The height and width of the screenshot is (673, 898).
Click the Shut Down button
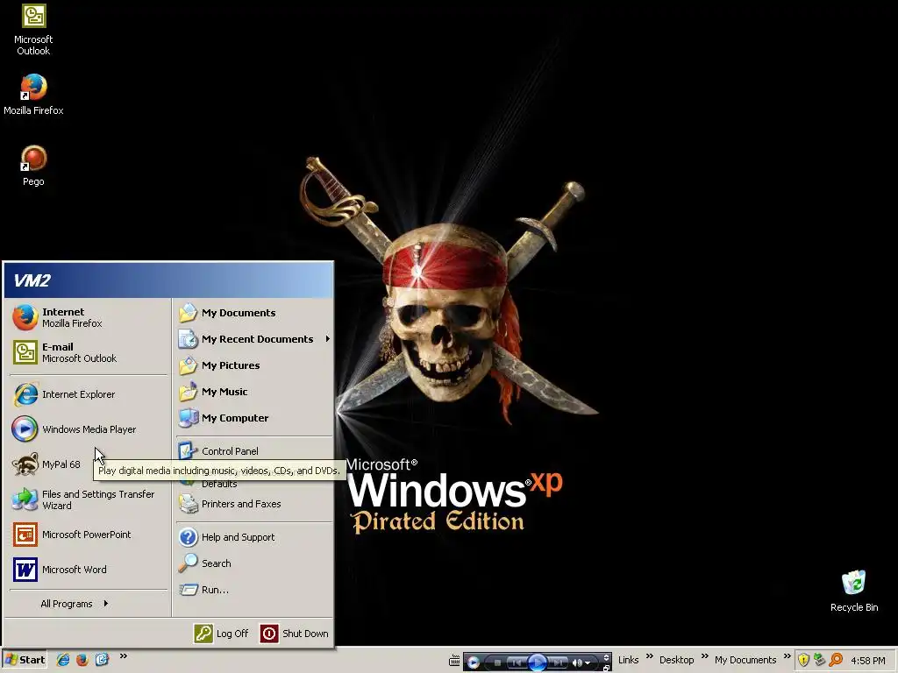[x=295, y=634]
